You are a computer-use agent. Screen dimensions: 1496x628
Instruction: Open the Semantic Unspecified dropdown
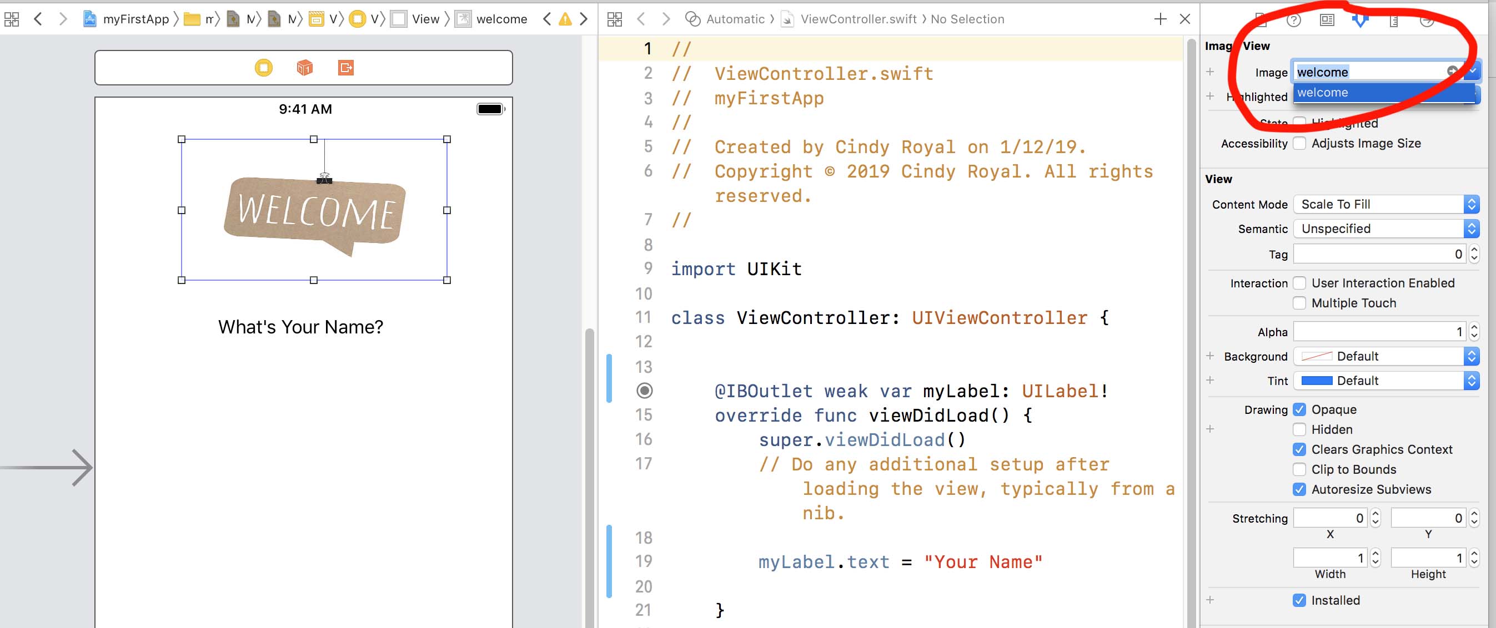(x=1385, y=229)
